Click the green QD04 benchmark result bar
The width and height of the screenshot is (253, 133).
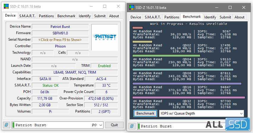pos(166,56)
